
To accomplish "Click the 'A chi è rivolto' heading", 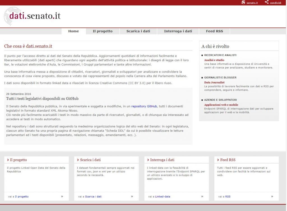I will point(215,46).
